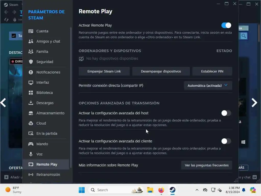The height and width of the screenshot is (196, 261).
Task: Click the notification bell in the taskbar
Action: [244, 190]
